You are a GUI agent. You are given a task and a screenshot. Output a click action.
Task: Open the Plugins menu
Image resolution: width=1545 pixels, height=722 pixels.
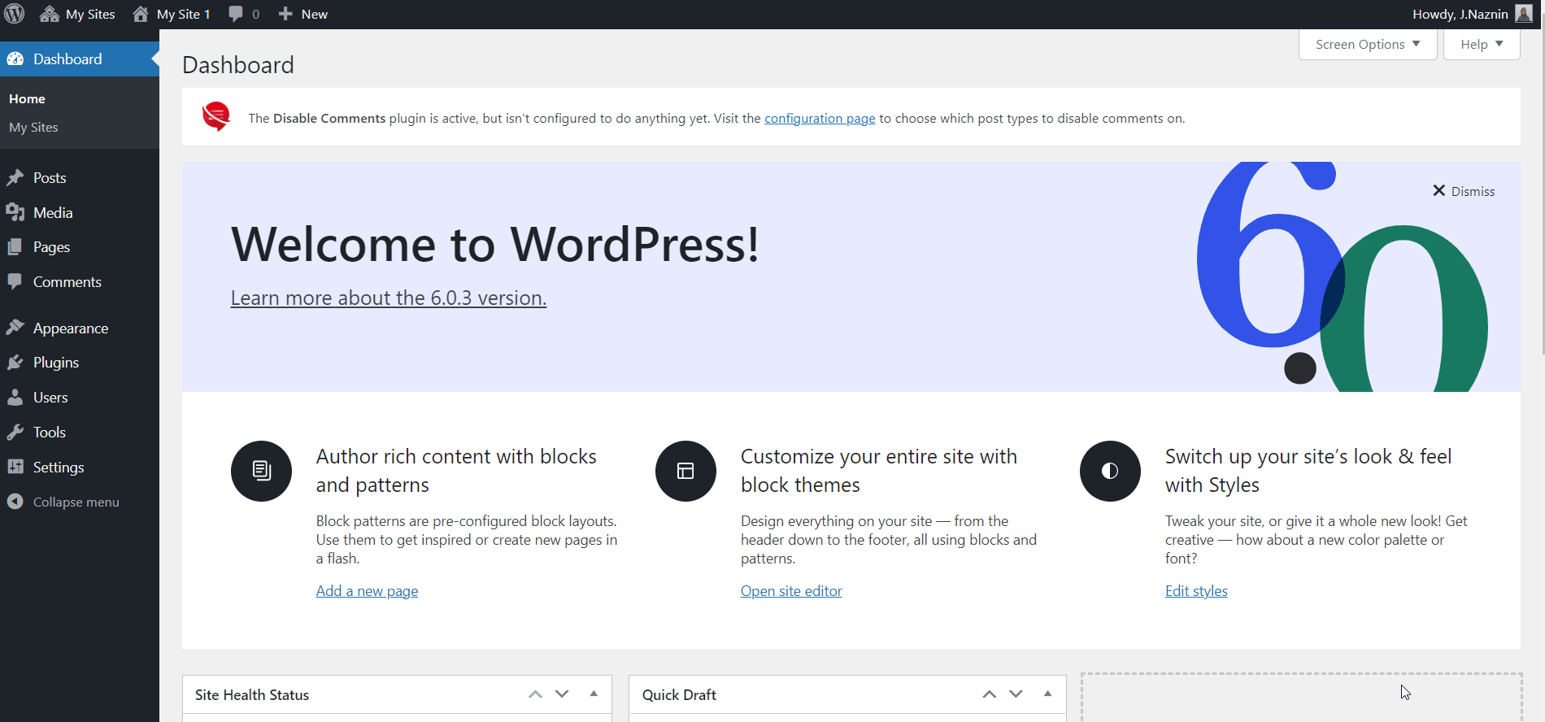(x=80, y=362)
